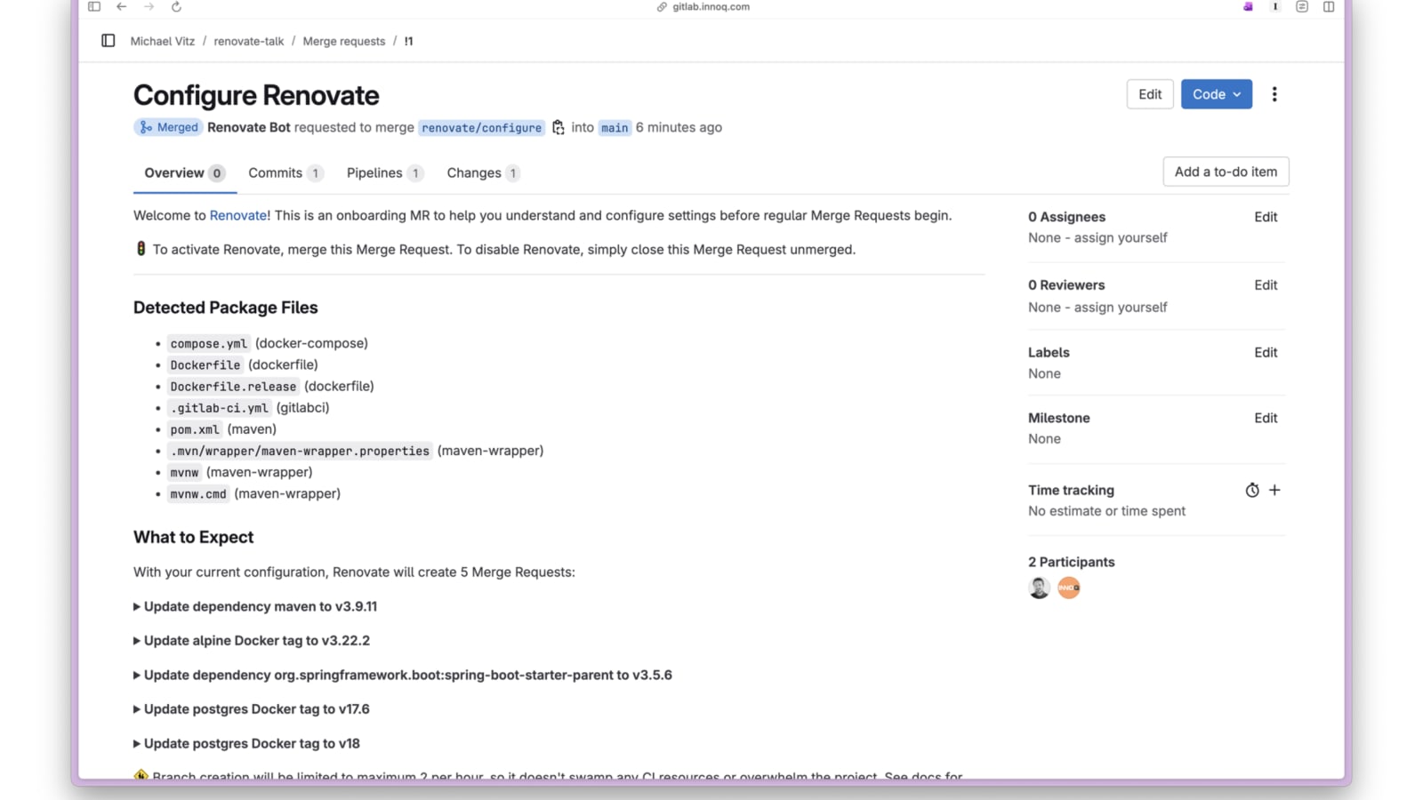Open renovate-talk breadcrumb link
This screenshot has height=800, width=1423.
point(249,42)
